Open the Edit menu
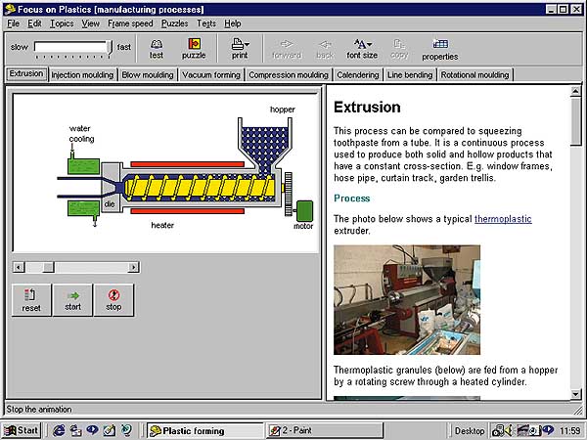This screenshot has height=440, width=587. [x=34, y=23]
